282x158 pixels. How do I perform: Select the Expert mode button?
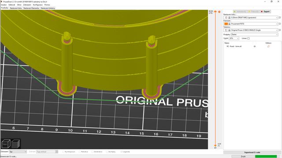coord(265,11)
